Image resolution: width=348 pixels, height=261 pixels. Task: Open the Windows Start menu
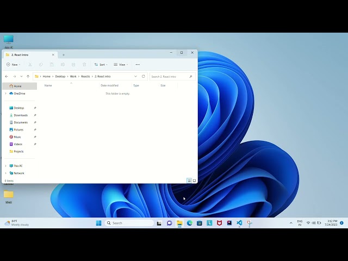[98, 223]
